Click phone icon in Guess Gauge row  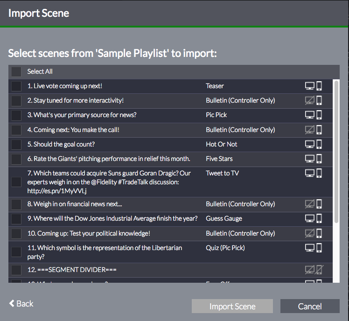pyautogui.click(x=319, y=218)
